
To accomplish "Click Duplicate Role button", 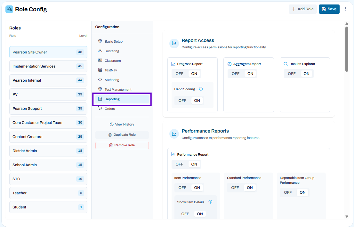I will click(x=122, y=134).
